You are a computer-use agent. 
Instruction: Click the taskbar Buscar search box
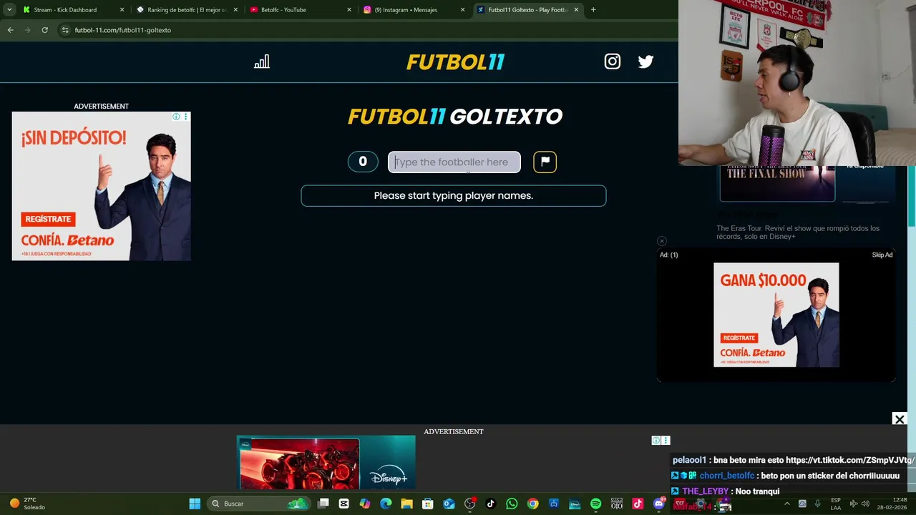258,504
